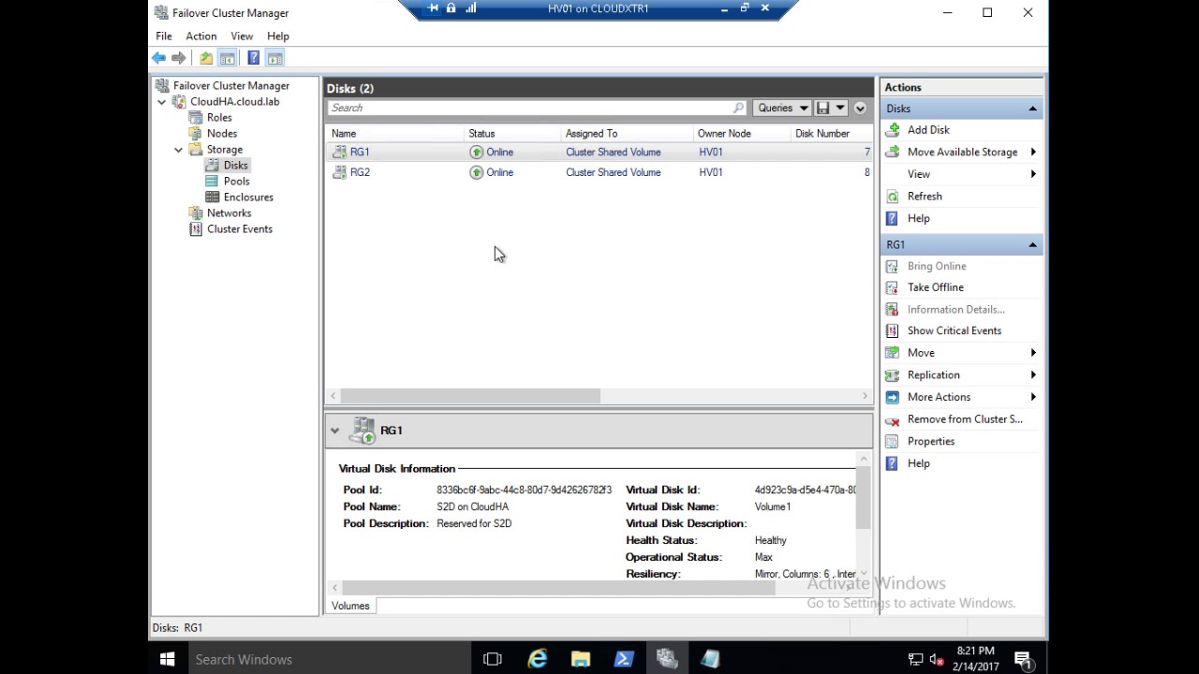1199x674 pixels.
Task: Open the Action menu
Action: pyautogui.click(x=200, y=36)
